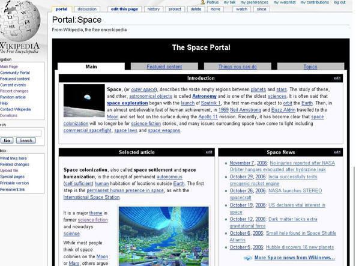This screenshot has height=266, width=359.
Task: Click the since tab
Action: (262, 9)
